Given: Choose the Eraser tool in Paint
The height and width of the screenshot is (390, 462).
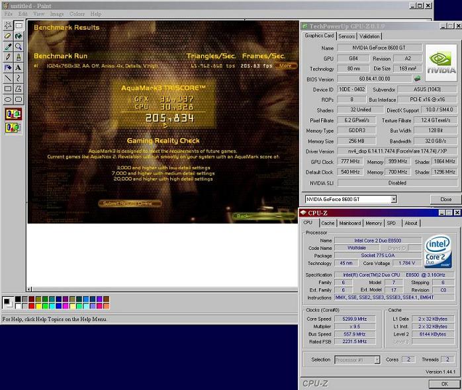Looking at the screenshot, I should tap(8, 36).
